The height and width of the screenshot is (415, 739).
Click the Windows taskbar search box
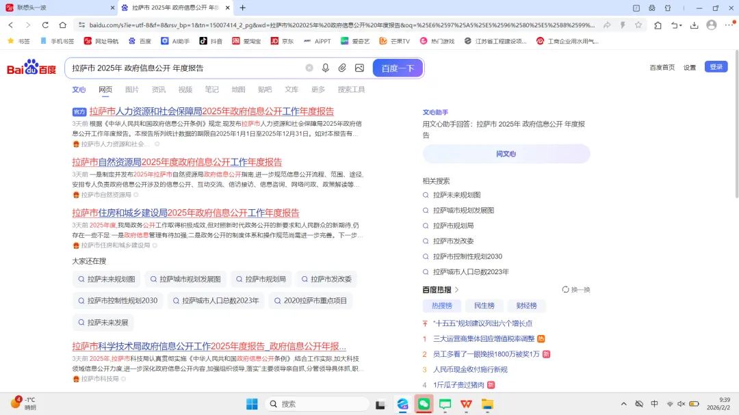click(x=317, y=404)
